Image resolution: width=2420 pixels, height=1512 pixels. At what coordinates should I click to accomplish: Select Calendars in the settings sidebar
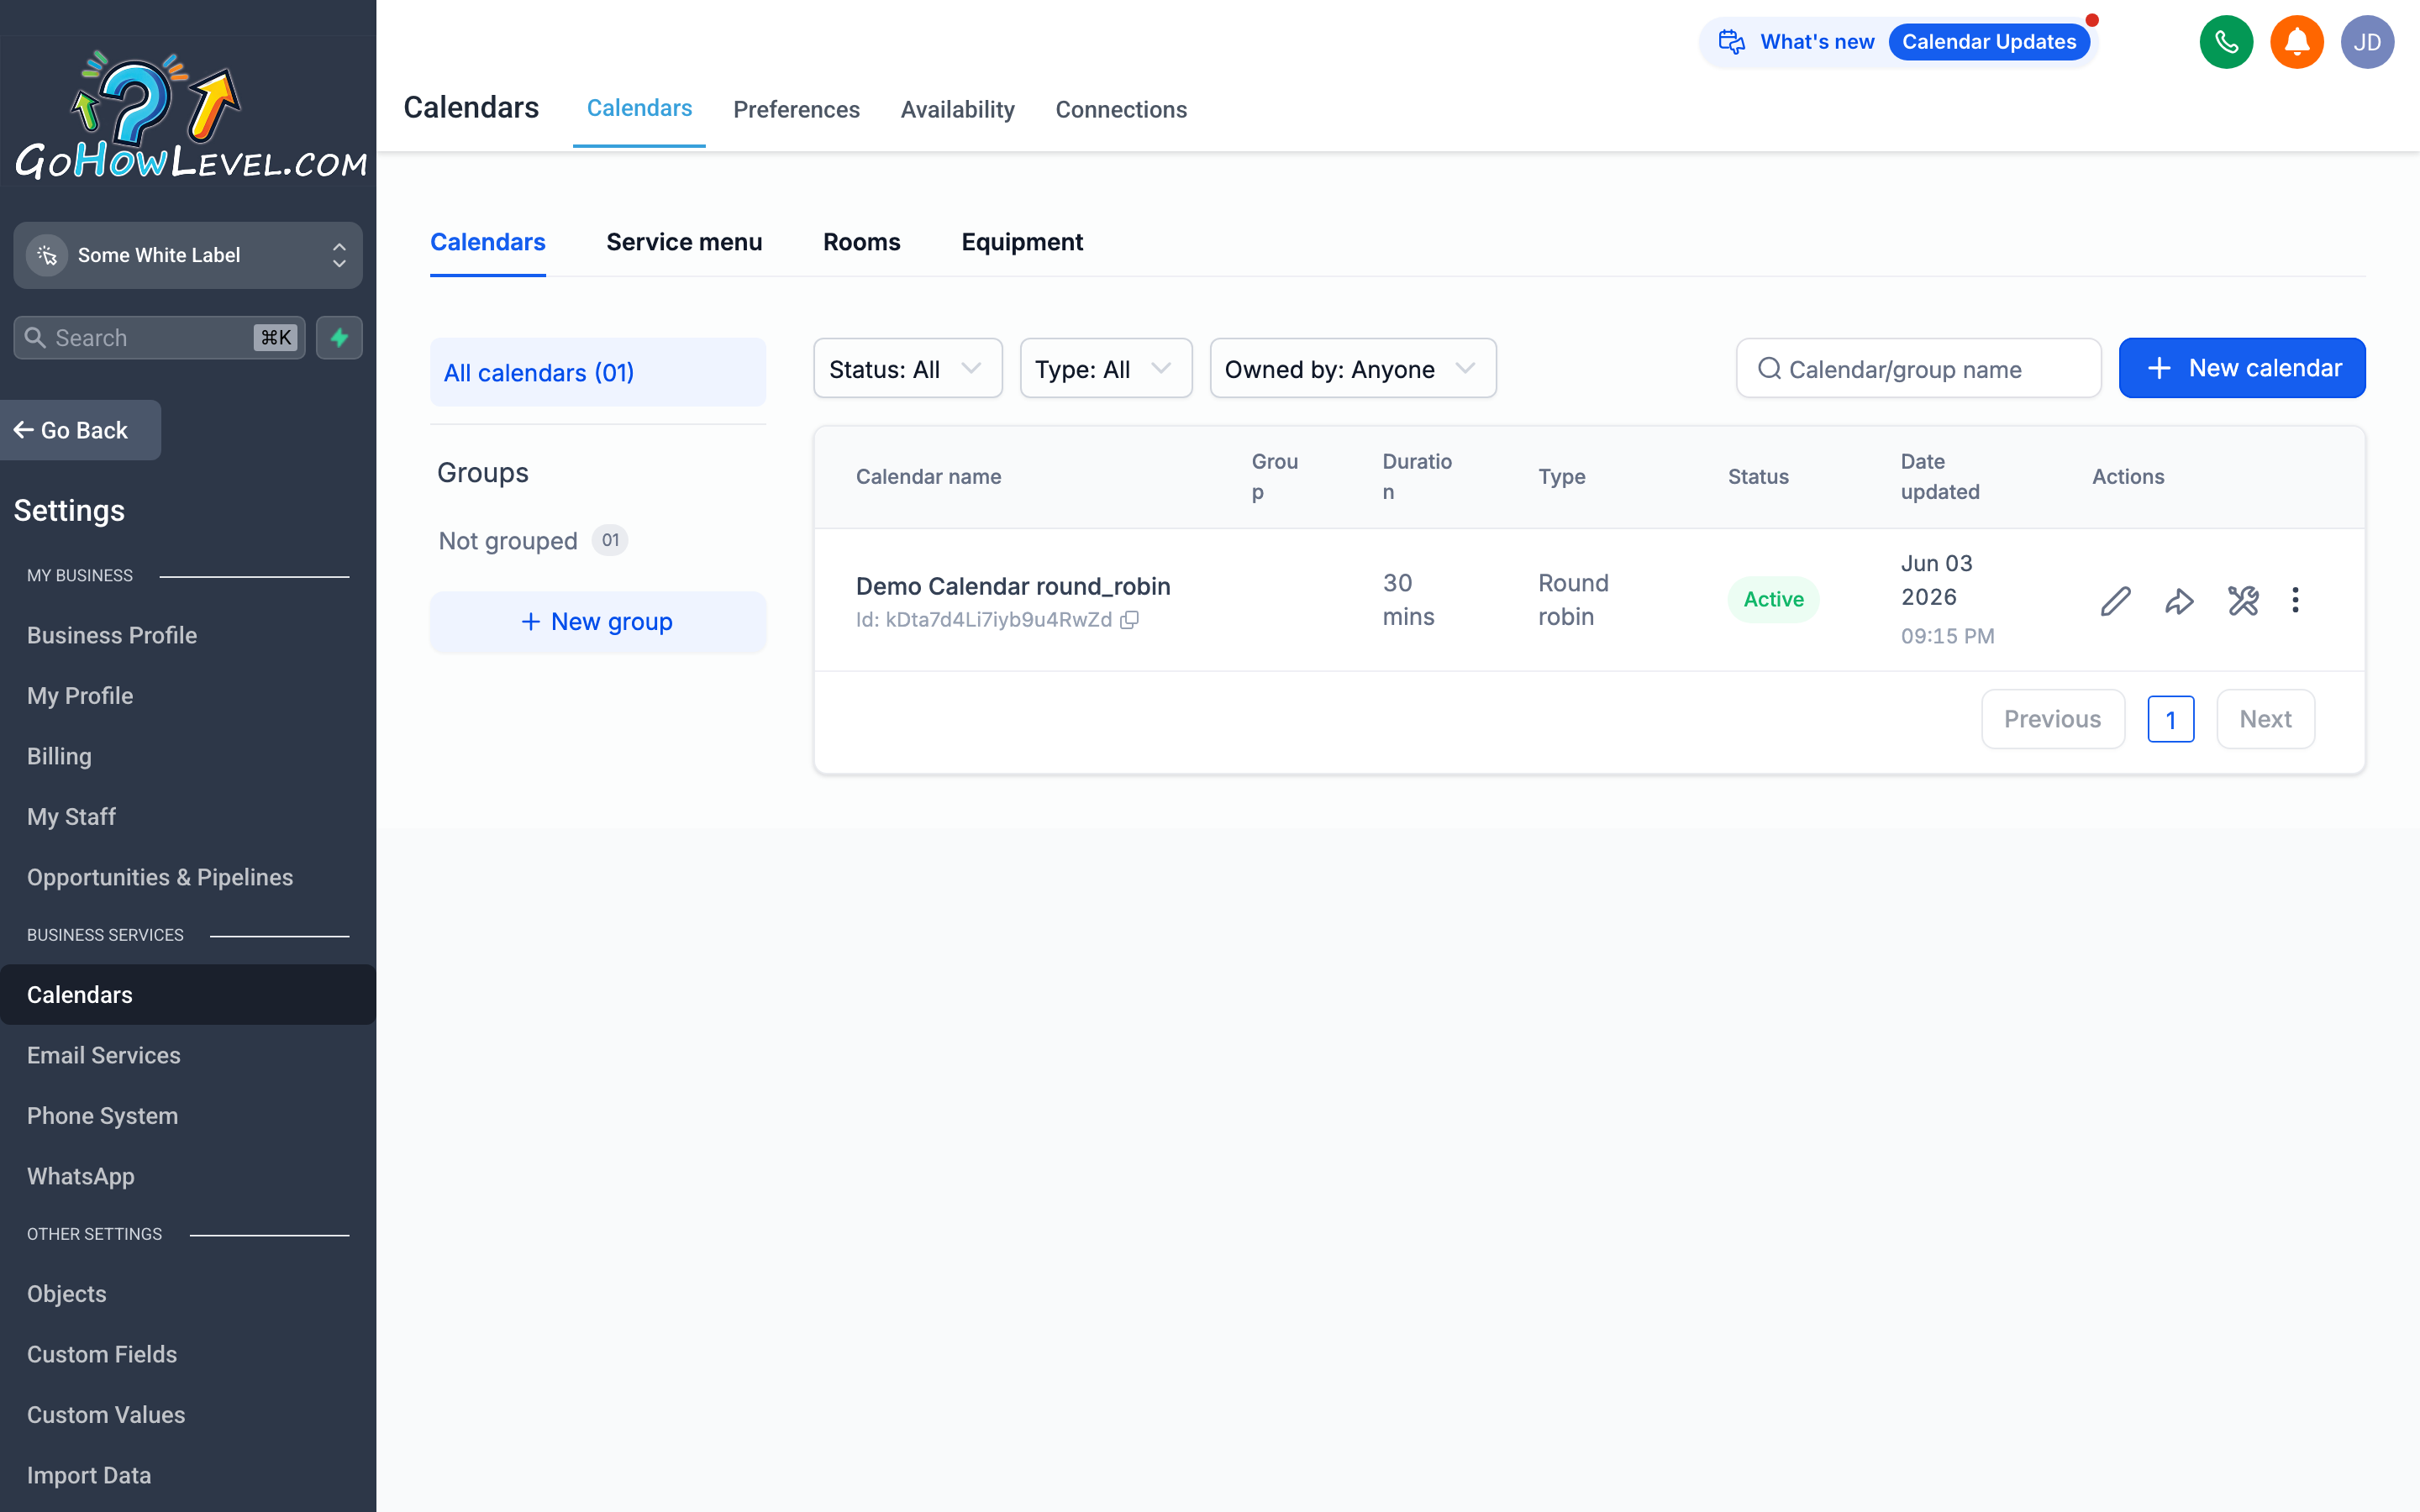pyautogui.click(x=188, y=994)
